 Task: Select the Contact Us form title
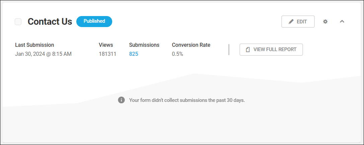pyautogui.click(x=50, y=21)
